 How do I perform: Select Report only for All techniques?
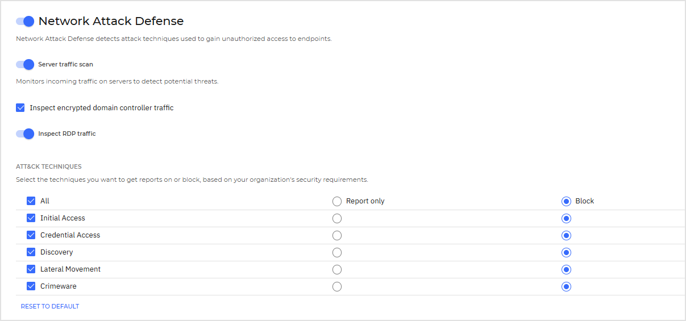pyautogui.click(x=337, y=201)
